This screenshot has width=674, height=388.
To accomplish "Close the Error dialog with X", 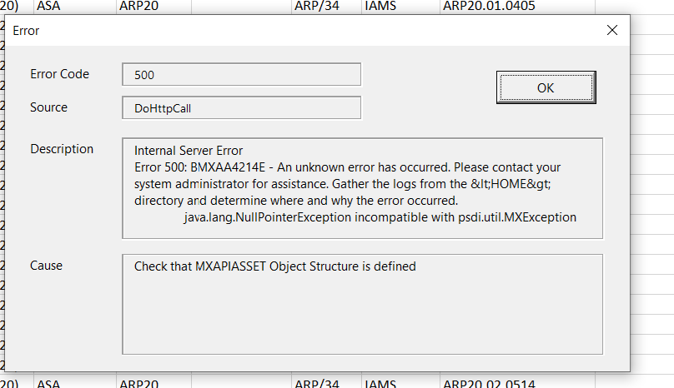I will [612, 30].
